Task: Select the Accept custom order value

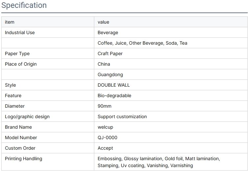Action: (105, 148)
